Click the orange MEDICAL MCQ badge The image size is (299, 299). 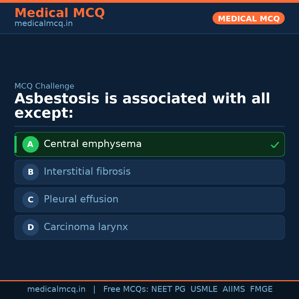[248, 19]
